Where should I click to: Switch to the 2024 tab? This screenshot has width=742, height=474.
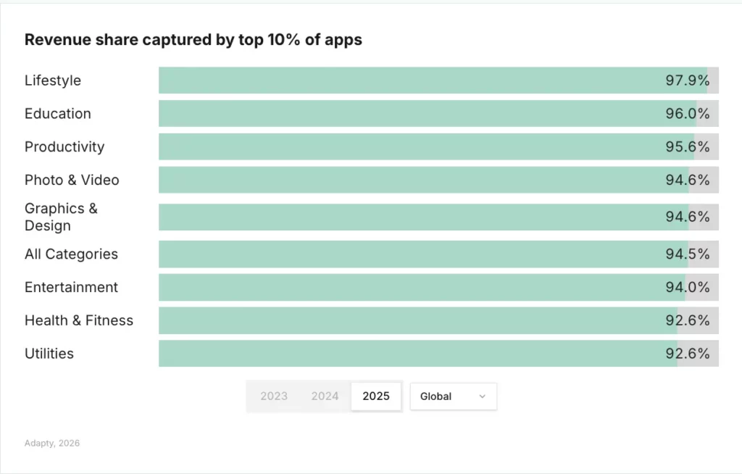[325, 396]
